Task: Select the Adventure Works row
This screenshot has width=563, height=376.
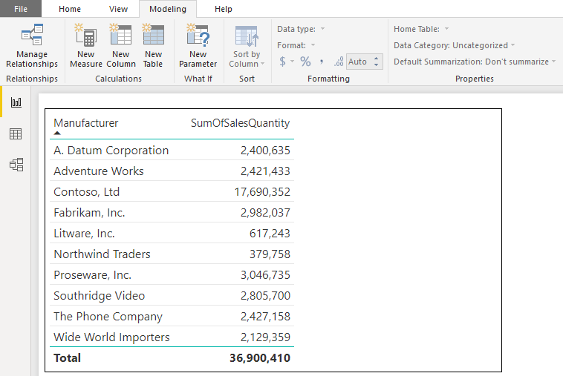Action: [172, 171]
